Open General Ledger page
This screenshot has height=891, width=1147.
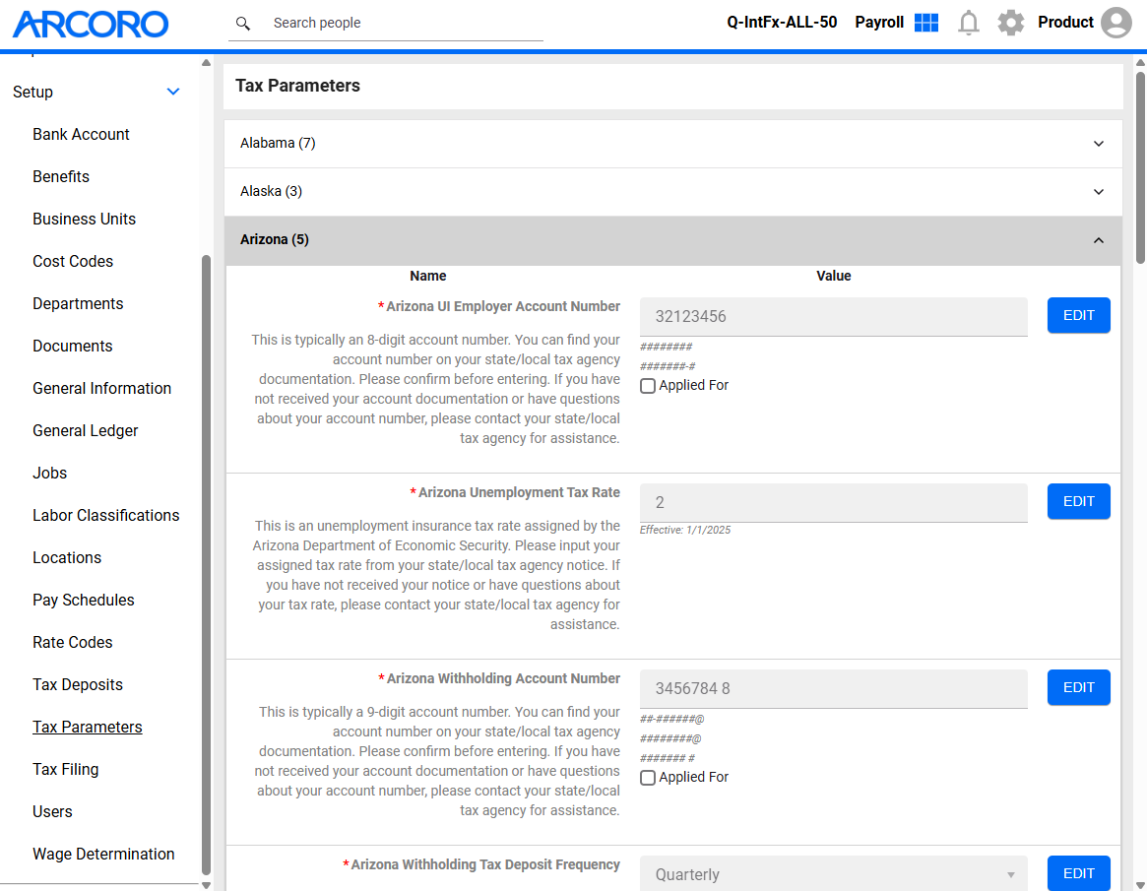[x=85, y=431]
